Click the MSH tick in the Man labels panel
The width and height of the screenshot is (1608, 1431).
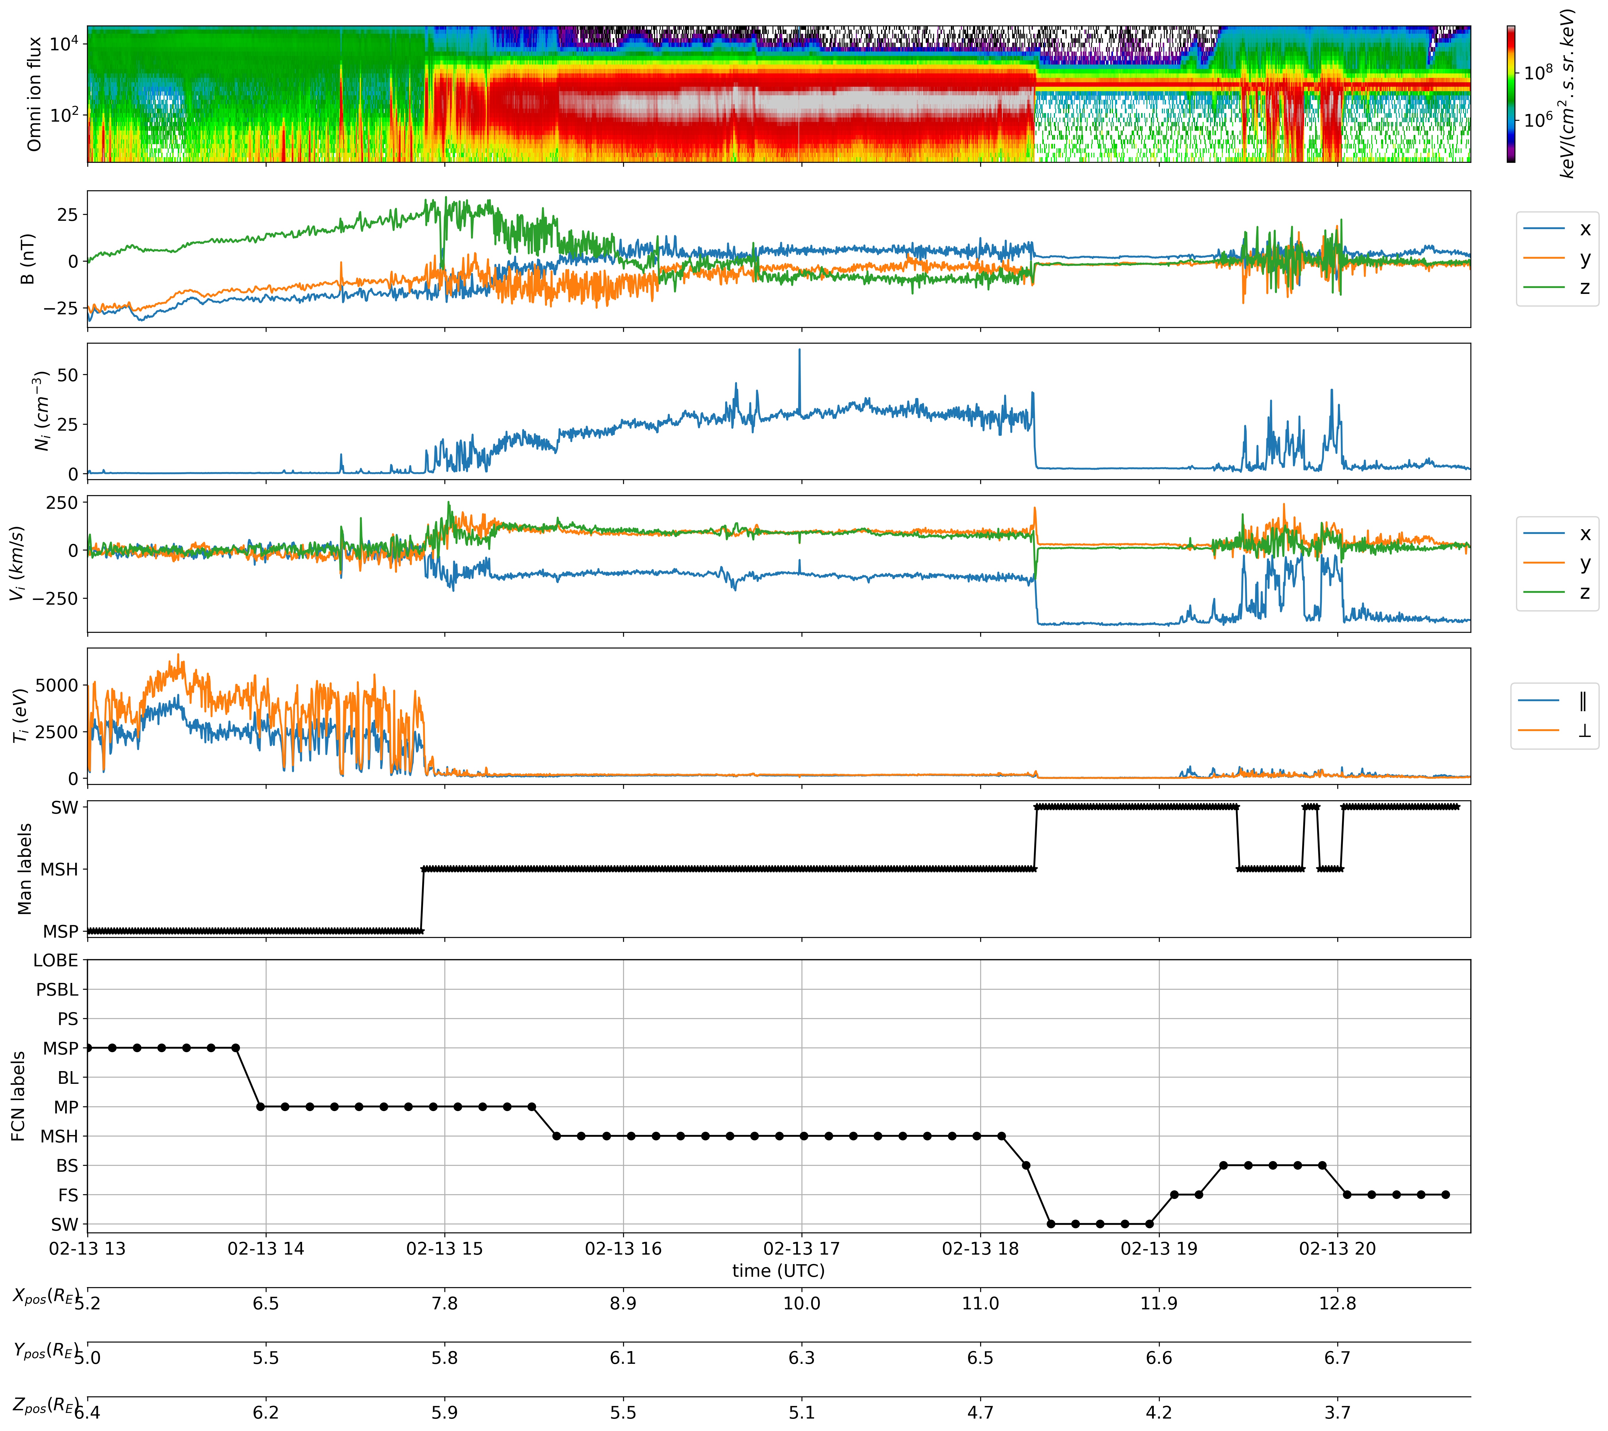tap(60, 870)
